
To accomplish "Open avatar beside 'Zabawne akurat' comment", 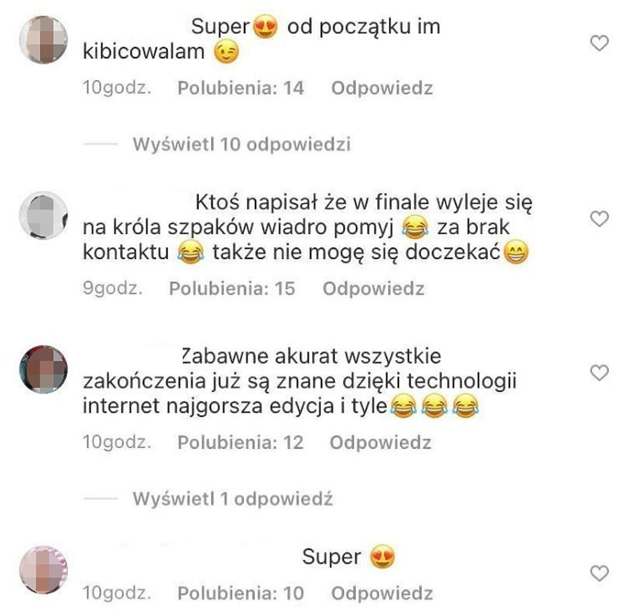I will pyautogui.click(x=43, y=369).
